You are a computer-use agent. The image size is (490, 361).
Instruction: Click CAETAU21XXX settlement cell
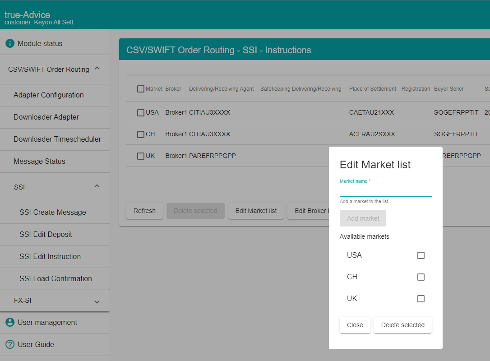click(x=372, y=112)
